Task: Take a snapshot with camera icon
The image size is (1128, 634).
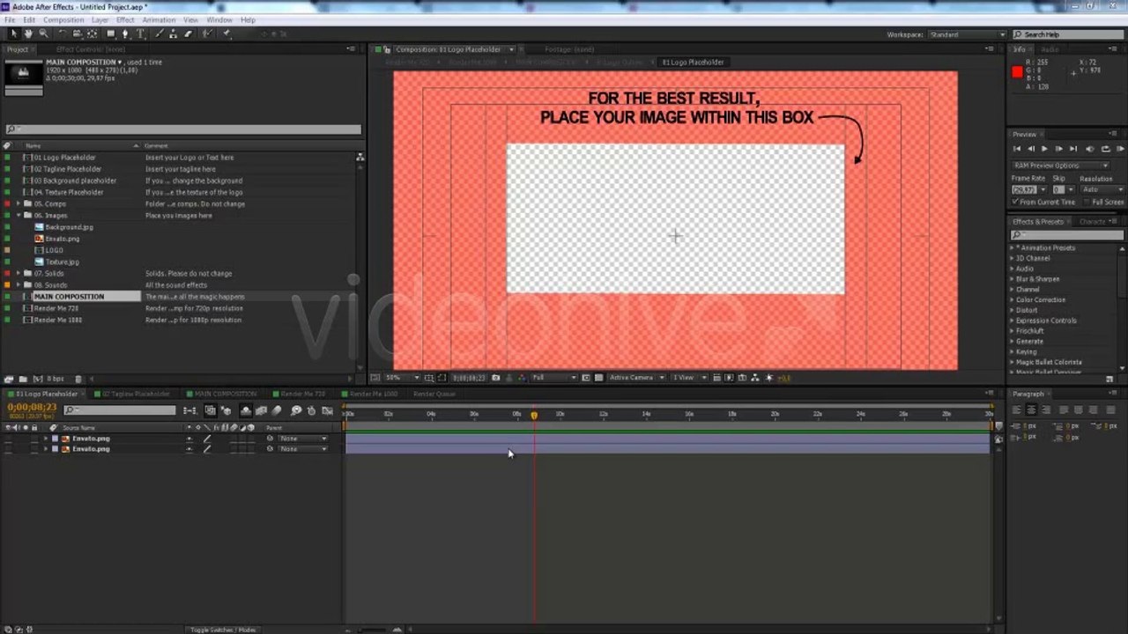Action: click(495, 378)
